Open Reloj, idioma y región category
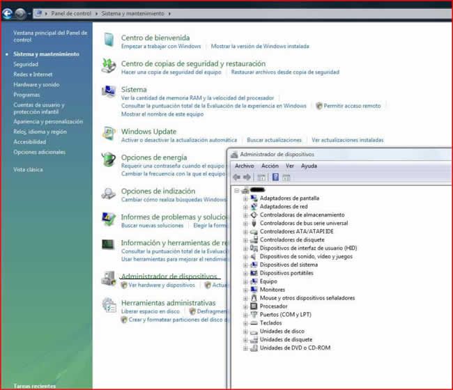Viewport: 453px width, 390px height. pos(40,132)
